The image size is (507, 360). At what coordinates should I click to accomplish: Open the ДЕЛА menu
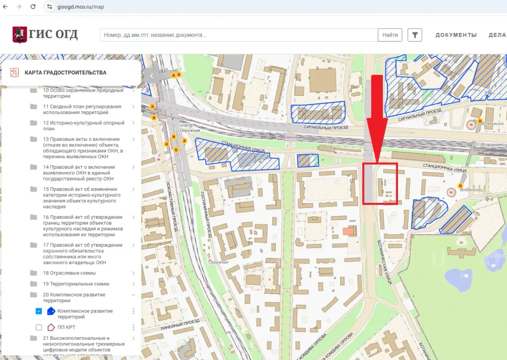point(497,35)
